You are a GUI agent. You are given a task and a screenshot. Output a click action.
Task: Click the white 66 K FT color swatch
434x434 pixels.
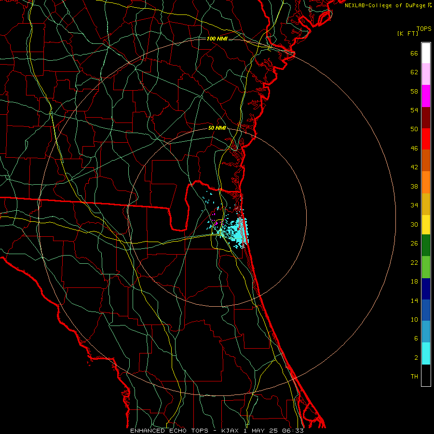tap(426, 53)
